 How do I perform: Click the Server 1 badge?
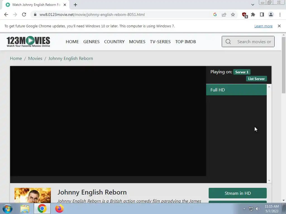(242, 72)
